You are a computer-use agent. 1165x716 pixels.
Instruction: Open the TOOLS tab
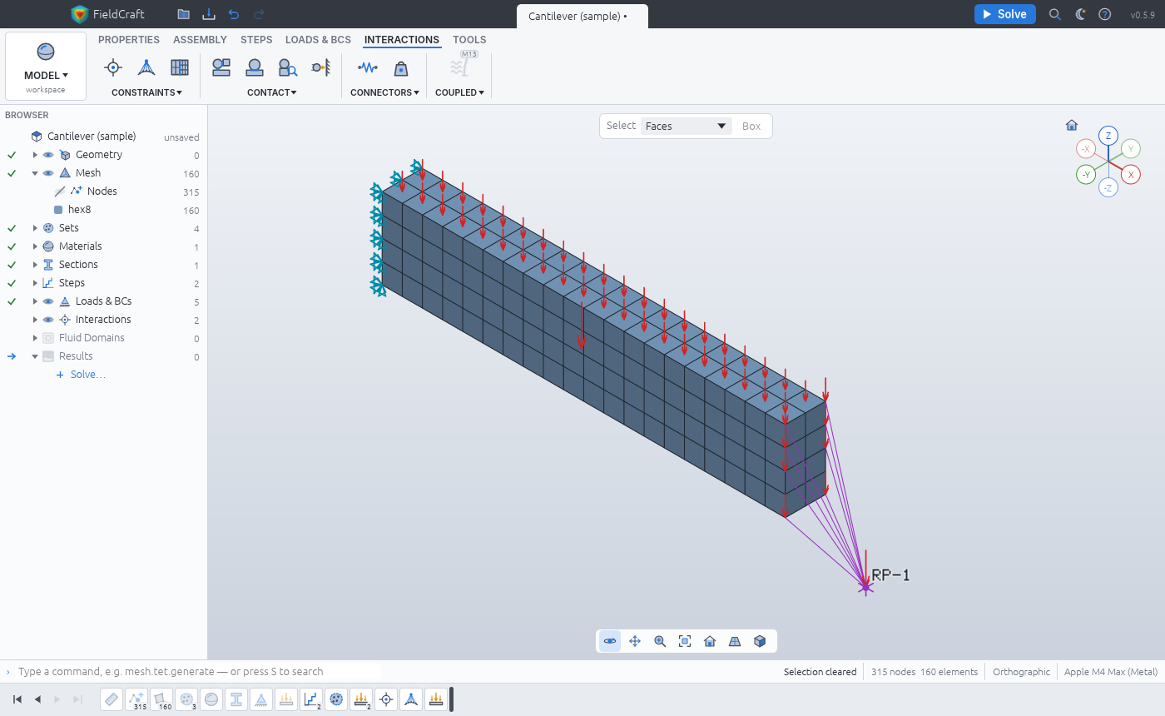[x=469, y=40]
